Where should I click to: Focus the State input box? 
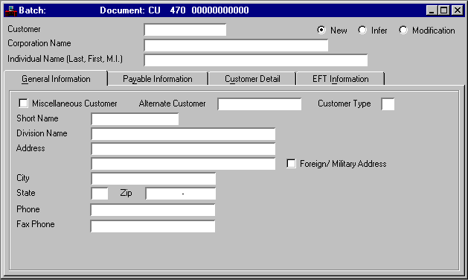[100, 194]
